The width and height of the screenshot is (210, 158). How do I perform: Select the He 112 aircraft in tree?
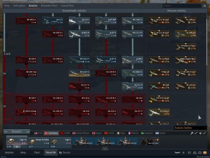(53, 21)
